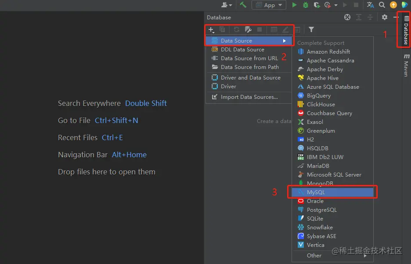
Task: Choose Data Source from URL
Action: click(x=249, y=58)
